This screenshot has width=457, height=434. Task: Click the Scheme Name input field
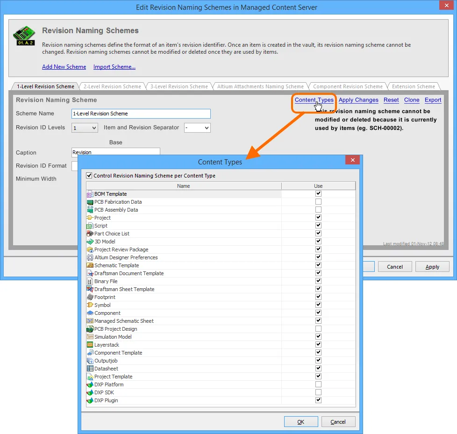[x=141, y=114]
